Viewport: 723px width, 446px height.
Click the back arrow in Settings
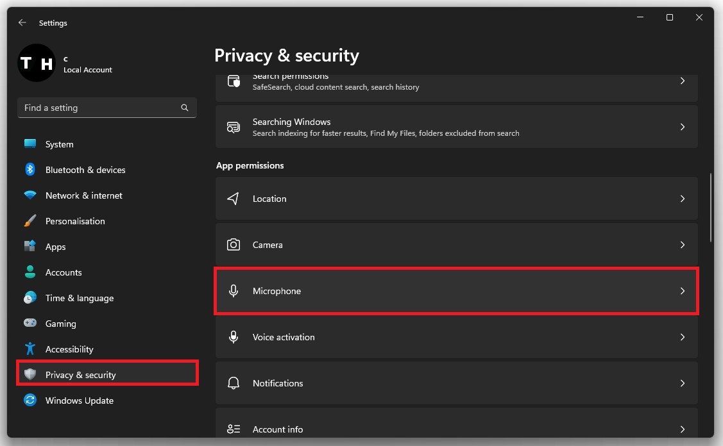tap(22, 22)
